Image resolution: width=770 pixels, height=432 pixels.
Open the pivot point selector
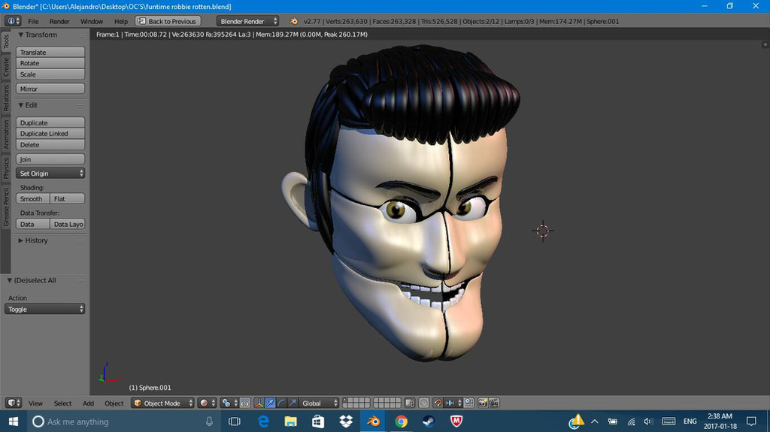pos(229,403)
